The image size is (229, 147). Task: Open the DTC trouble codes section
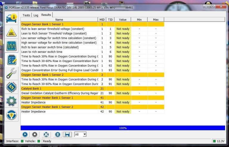(11, 32)
